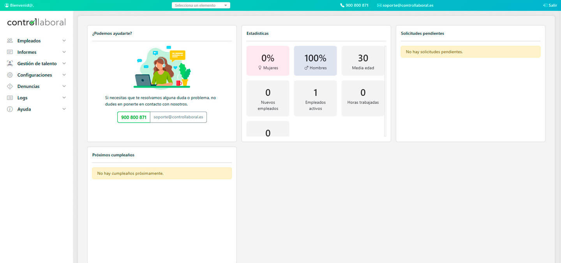This screenshot has height=263, width=561.
Task: Click the envelope icon in top bar
Action: (379, 5)
